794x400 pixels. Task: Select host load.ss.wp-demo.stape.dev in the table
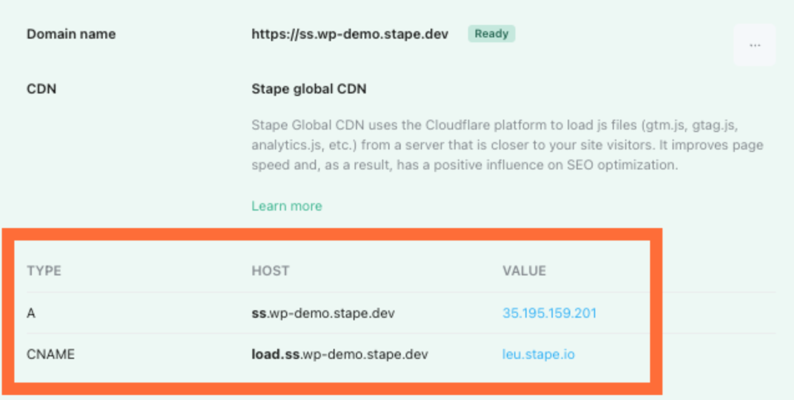coord(339,354)
